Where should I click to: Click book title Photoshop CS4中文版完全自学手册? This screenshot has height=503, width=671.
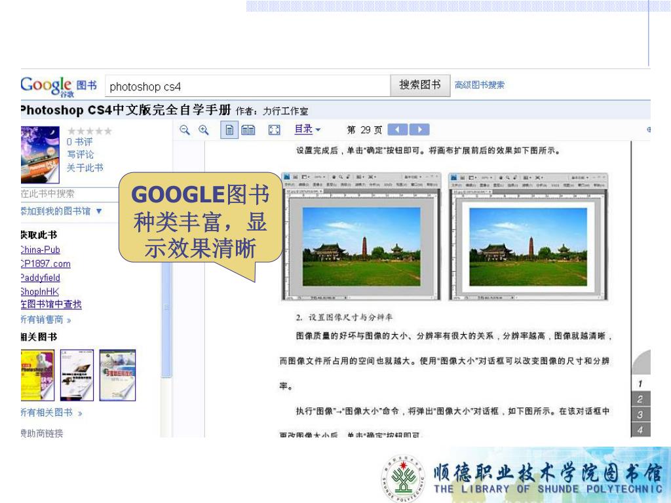click(x=126, y=110)
